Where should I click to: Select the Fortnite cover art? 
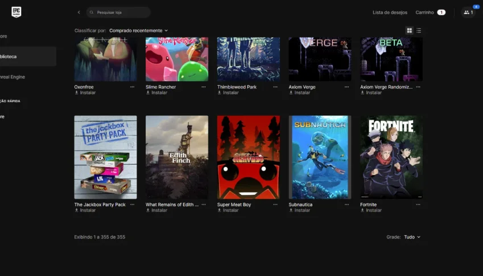391,157
